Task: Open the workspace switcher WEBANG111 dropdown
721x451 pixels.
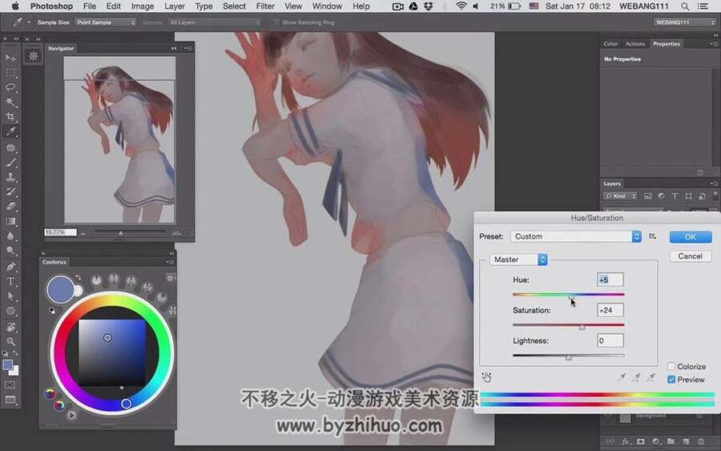Action: (685, 22)
